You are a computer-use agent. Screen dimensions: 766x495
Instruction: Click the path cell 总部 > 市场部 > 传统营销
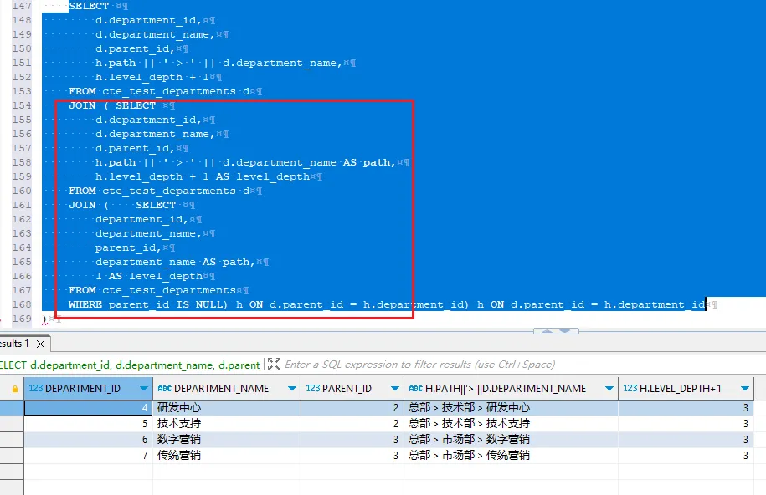click(511, 455)
